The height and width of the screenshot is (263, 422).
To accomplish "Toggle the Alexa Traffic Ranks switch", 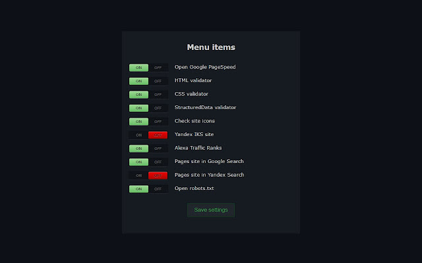I will [148, 149].
